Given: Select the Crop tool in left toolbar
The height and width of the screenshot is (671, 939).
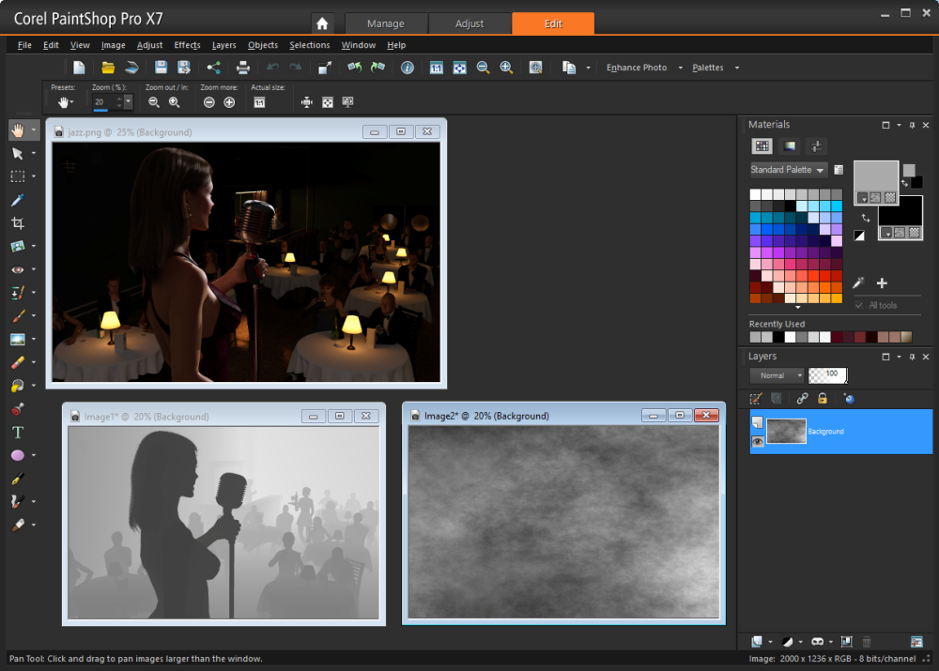Looking at the screenshot, I should [18, 223].
